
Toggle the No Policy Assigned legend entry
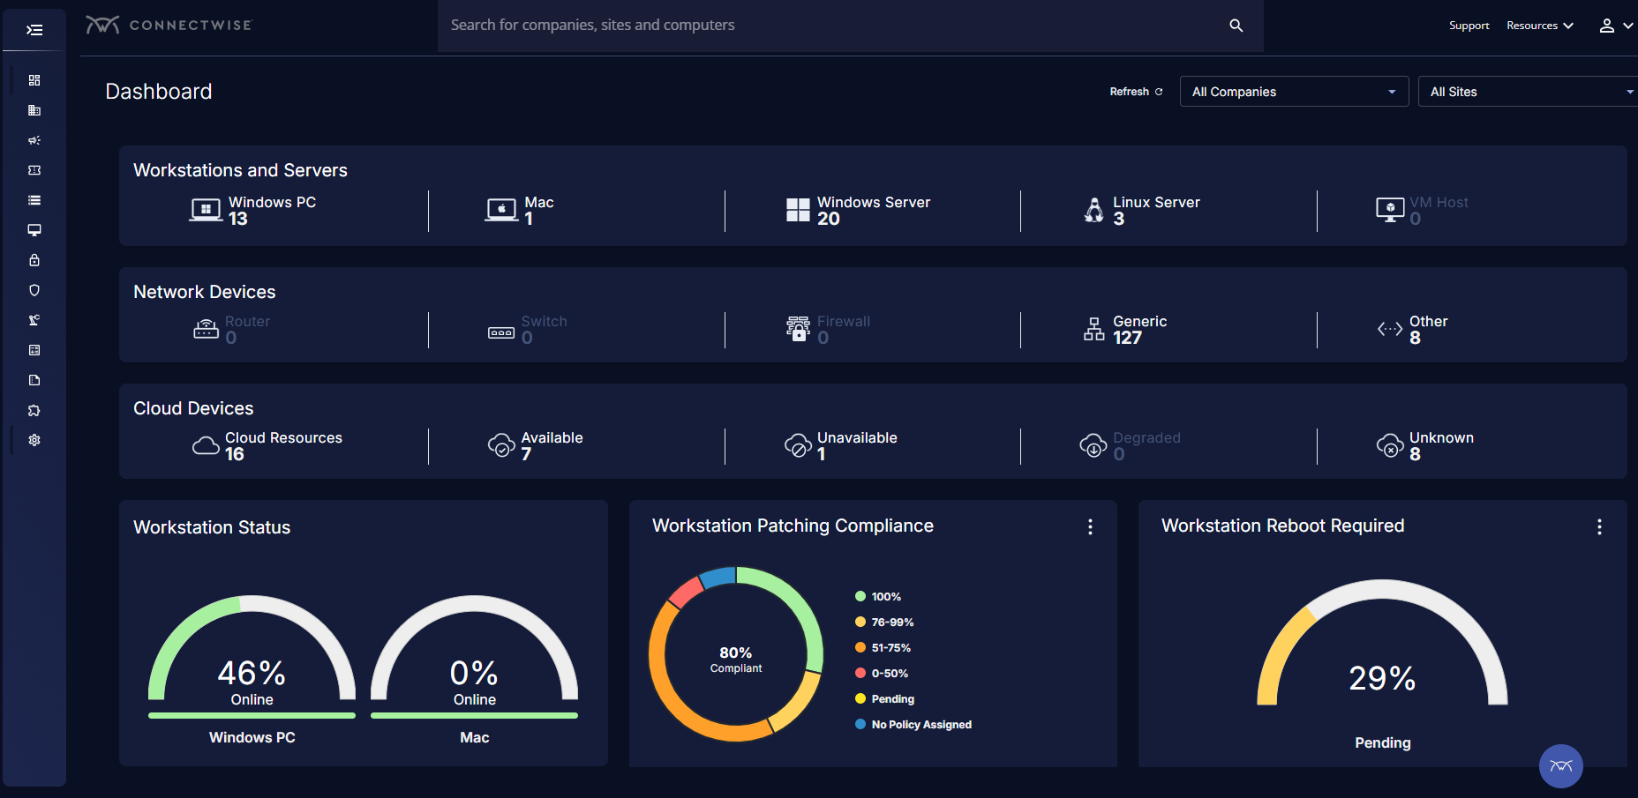pos(913,725)
